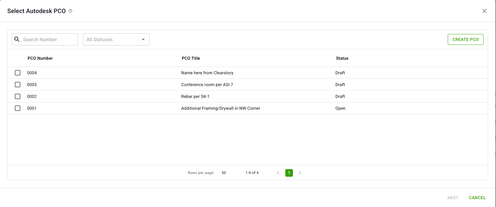Image resolution: width=496 pixels, height=207 pixels.
Task: Click the PCO Title column header
Action: coord(191,58)
